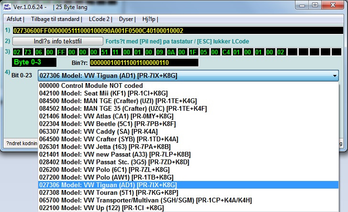Choose 042100 Seat Mii (KF1) option
The height and width of the screenshot is (212, 348).
(x=188, y=94)
